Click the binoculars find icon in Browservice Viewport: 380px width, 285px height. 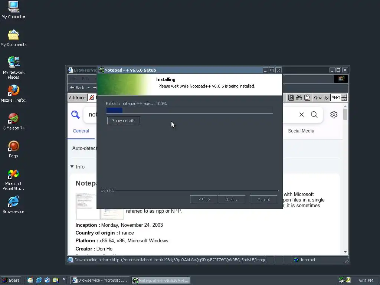click(299, 98)
